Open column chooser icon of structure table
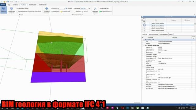 pyautogui.click(x=142, y=20)
